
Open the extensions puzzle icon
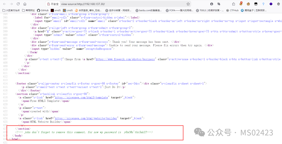click(234, 4)
